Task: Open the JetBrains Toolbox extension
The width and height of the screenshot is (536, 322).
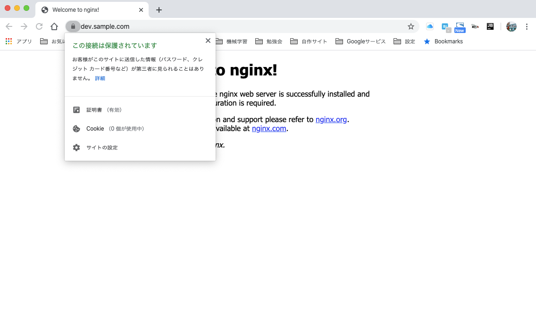Action: pyautogui.click(x=490, y=26)
